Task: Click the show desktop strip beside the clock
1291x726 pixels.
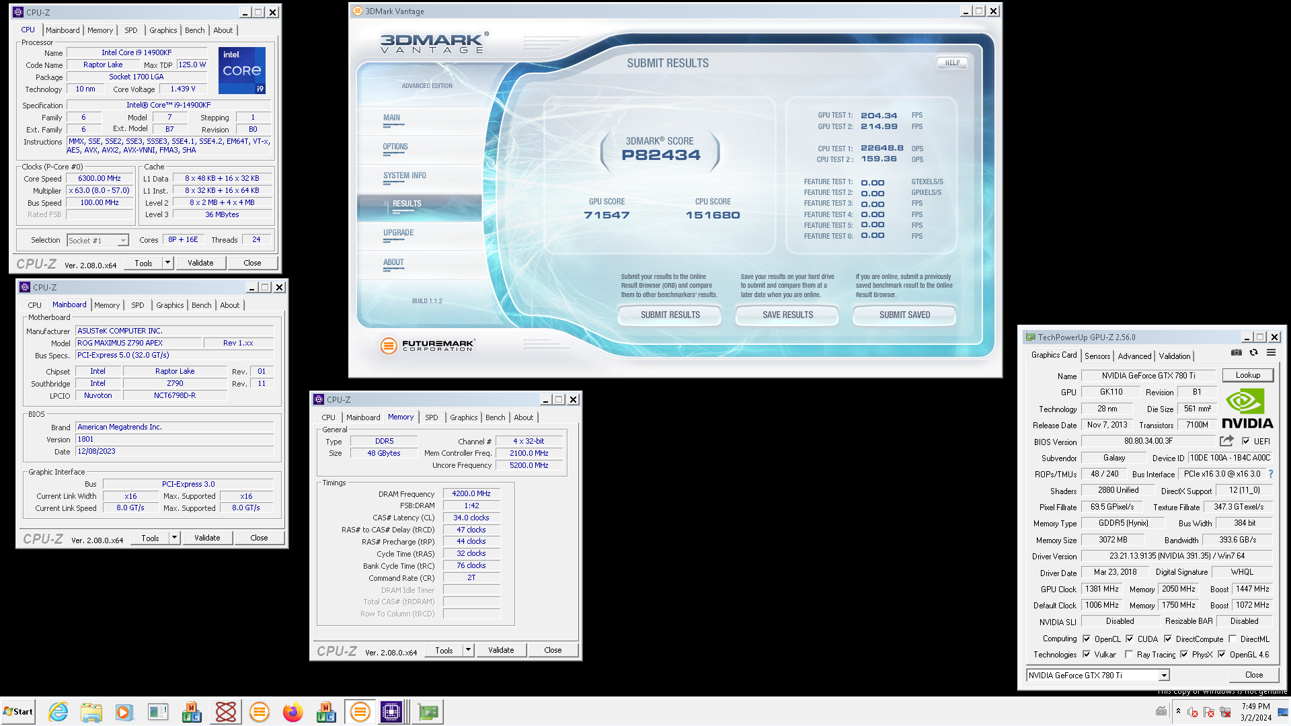Action: pyautogui.click(x=1283, y=712)
